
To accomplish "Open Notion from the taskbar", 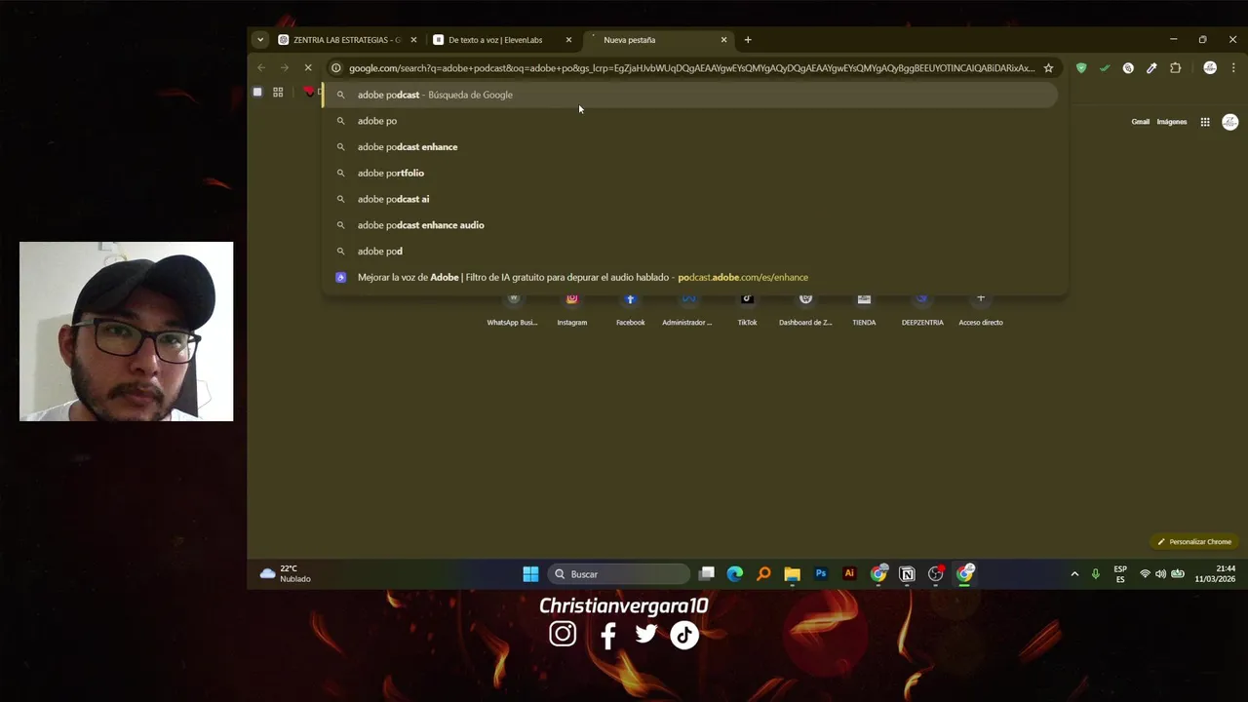I will pyautogui.click(x=907, y=574).
